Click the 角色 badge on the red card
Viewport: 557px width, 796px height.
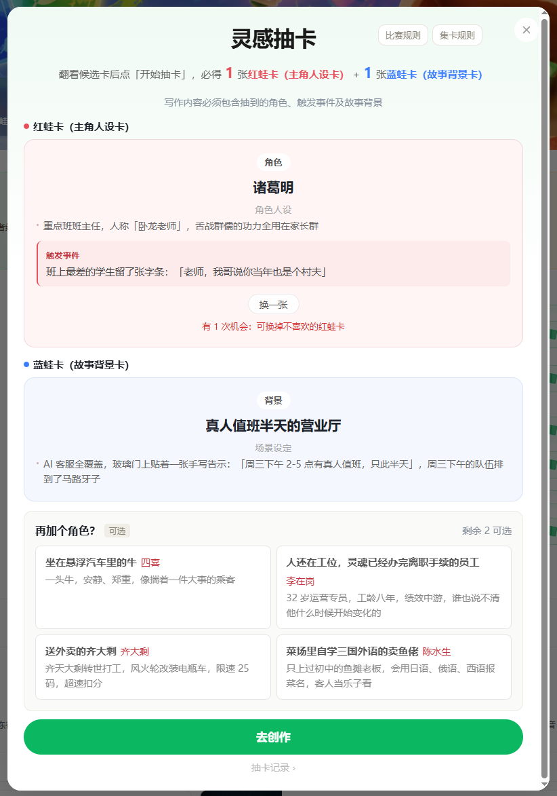pyautogui.click(x=273, y=162)
